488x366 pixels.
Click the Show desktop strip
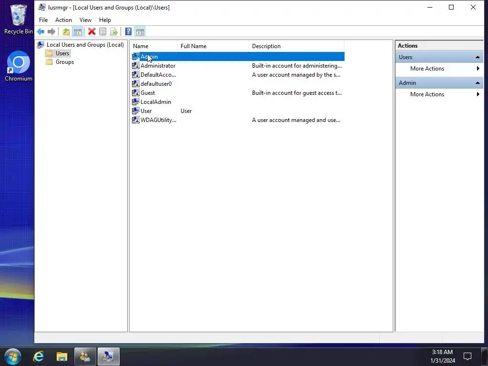click(484, 356)
